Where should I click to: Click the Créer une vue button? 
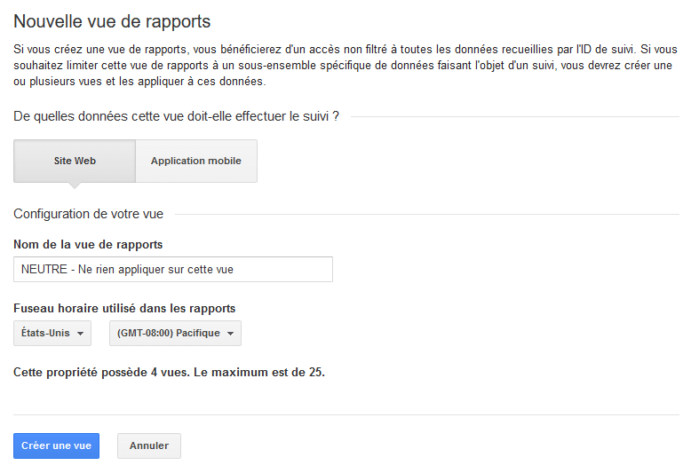[56, 445]
